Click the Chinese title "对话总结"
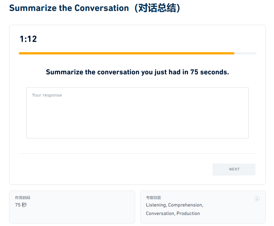274x226 pixels. (x=157, y=8)
